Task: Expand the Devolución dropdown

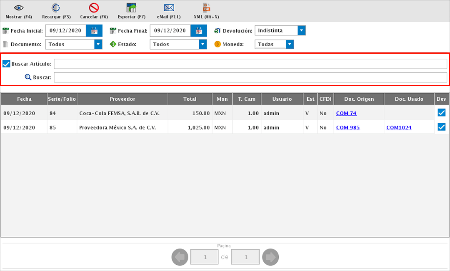Action: click(302, 30)
